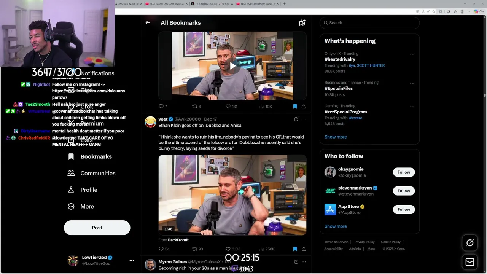Screen dimensions: 487x274
Task: Open more options on yeet's post
Action: 304,119
